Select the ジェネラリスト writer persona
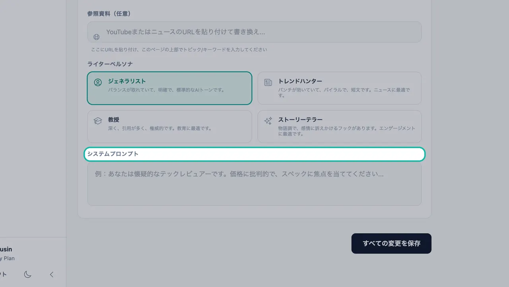 pos(169,88)
